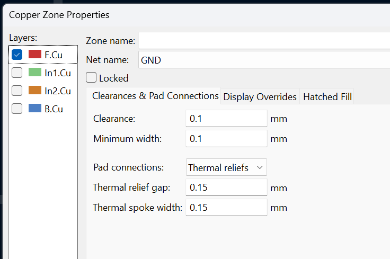390x259 pixels.
Task: Uncheck the F.Cu layer checkbox
Action: point(17,55)
